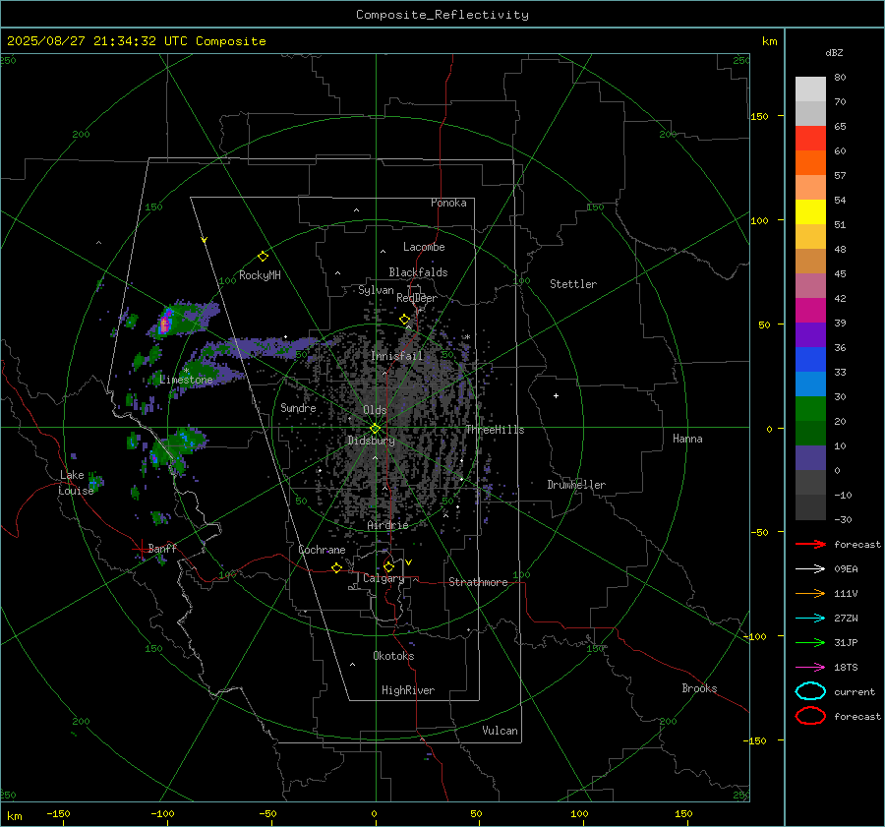The image size is (885, 827).
Task: Click the white plus marker west of Hanna
Action: 556,395
